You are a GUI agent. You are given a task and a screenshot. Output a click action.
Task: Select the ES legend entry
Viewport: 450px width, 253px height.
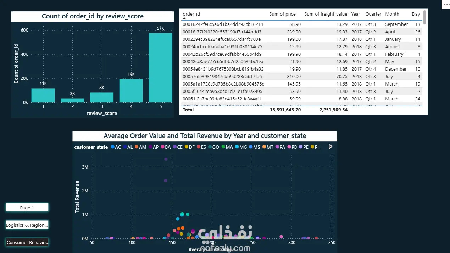pos(202,147)
